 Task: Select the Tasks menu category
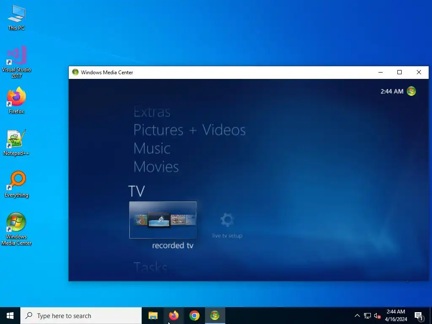151,267
